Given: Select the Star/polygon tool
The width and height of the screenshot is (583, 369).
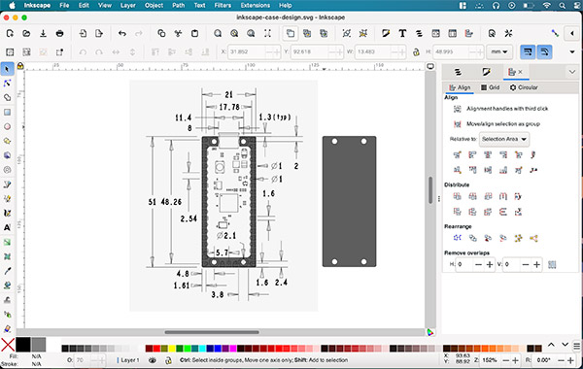Looking at the screenshot, I should tap(7, 141).
